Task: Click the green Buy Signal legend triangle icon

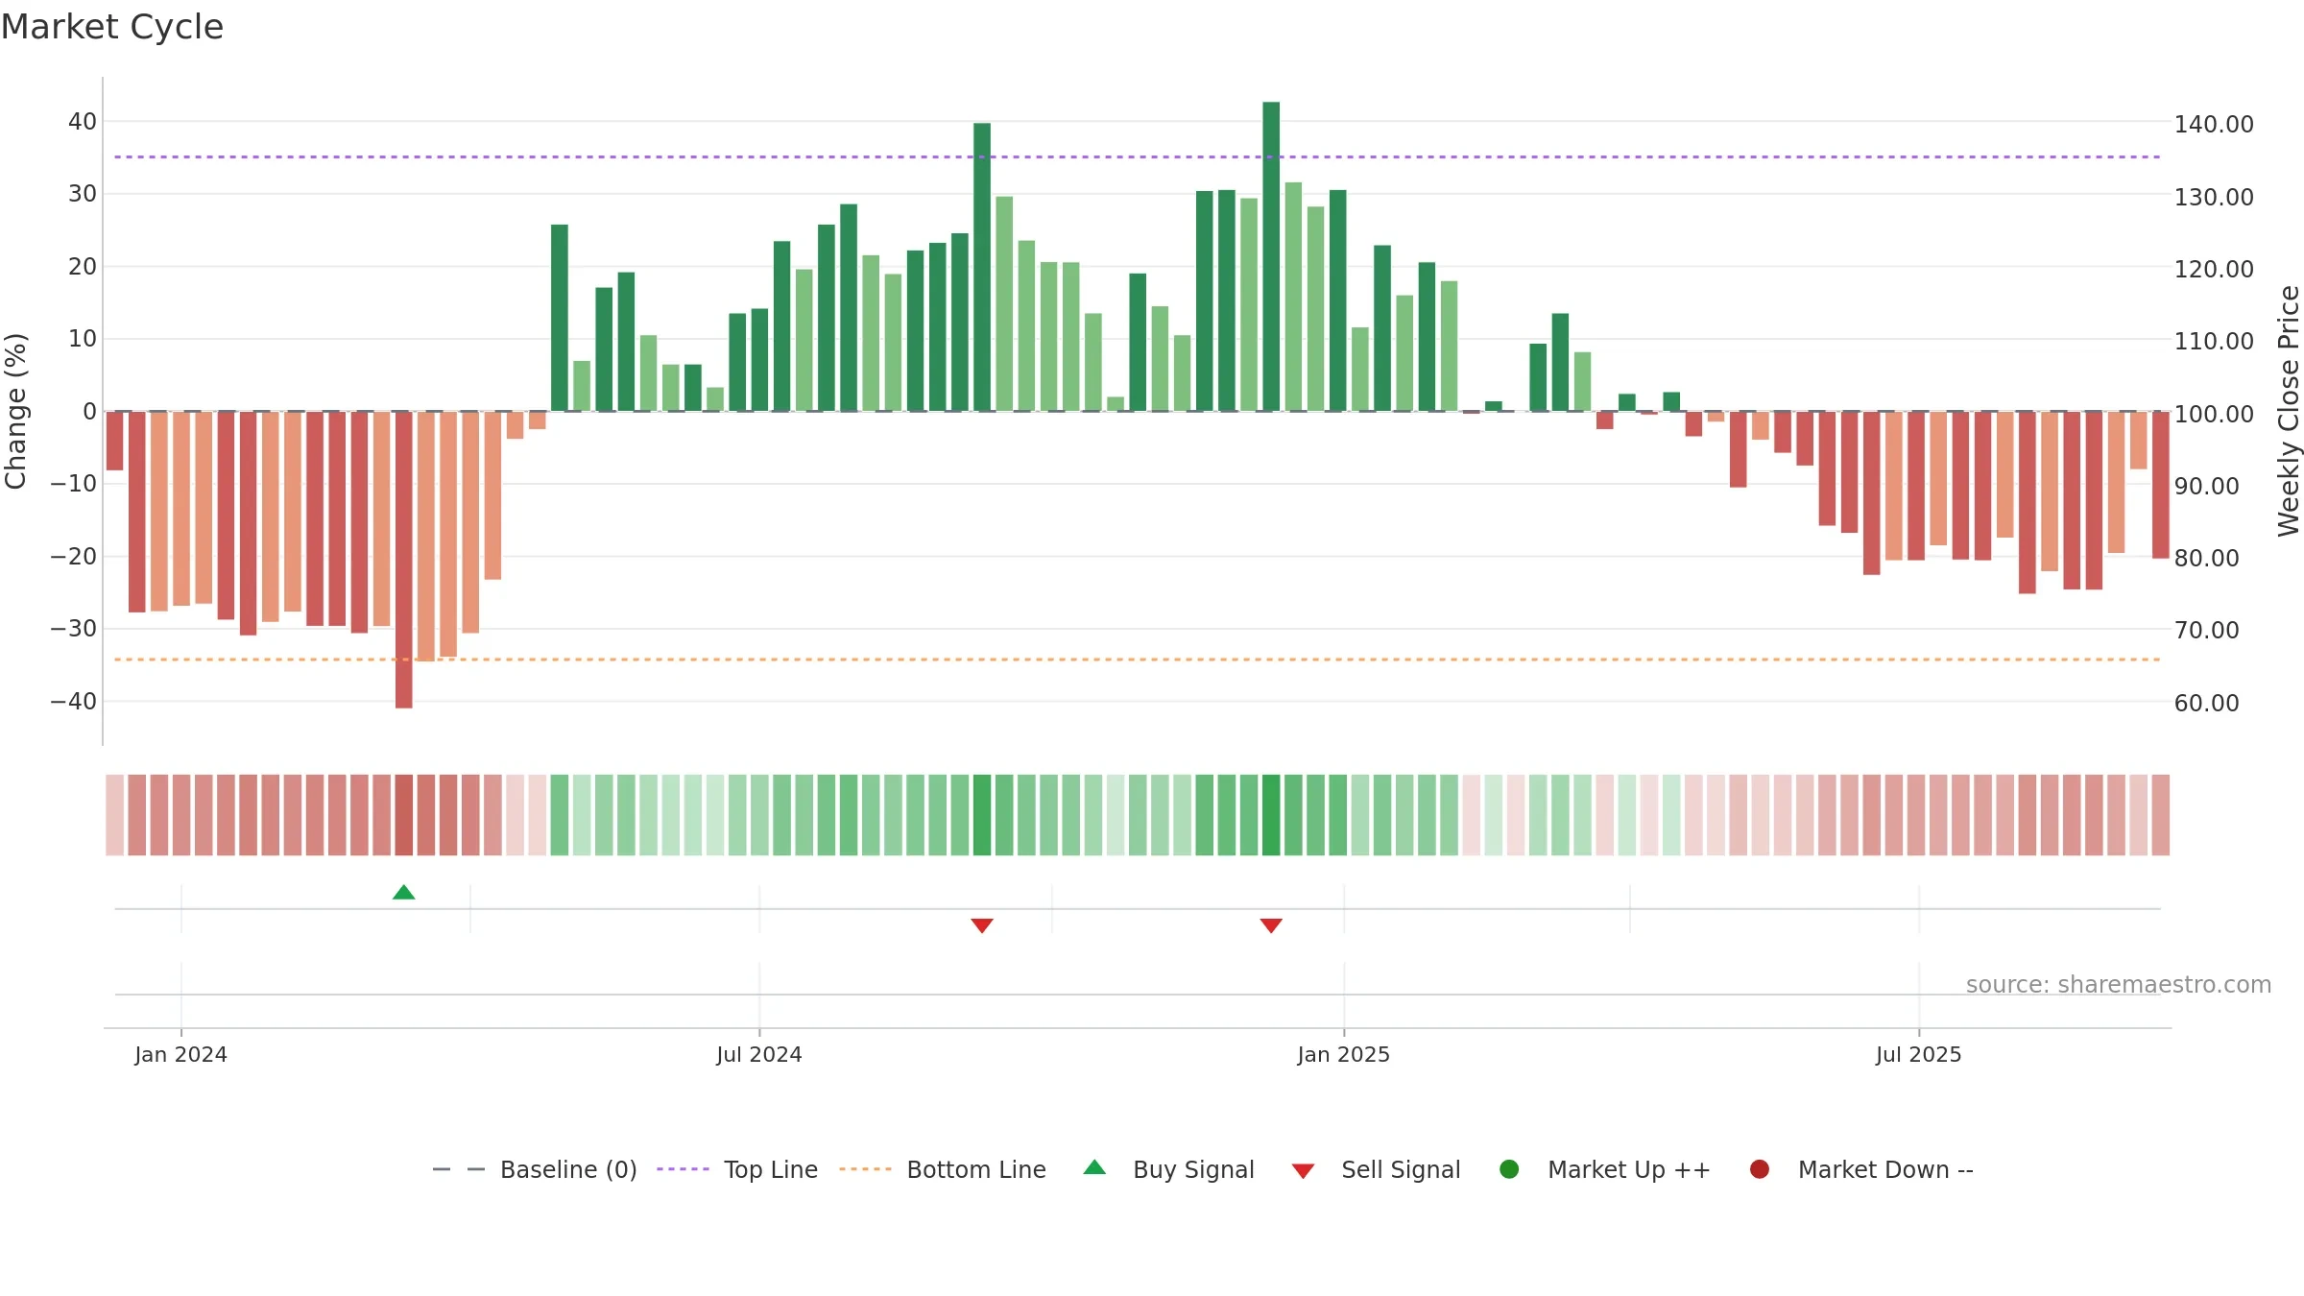Action: coord(1094,1167)
